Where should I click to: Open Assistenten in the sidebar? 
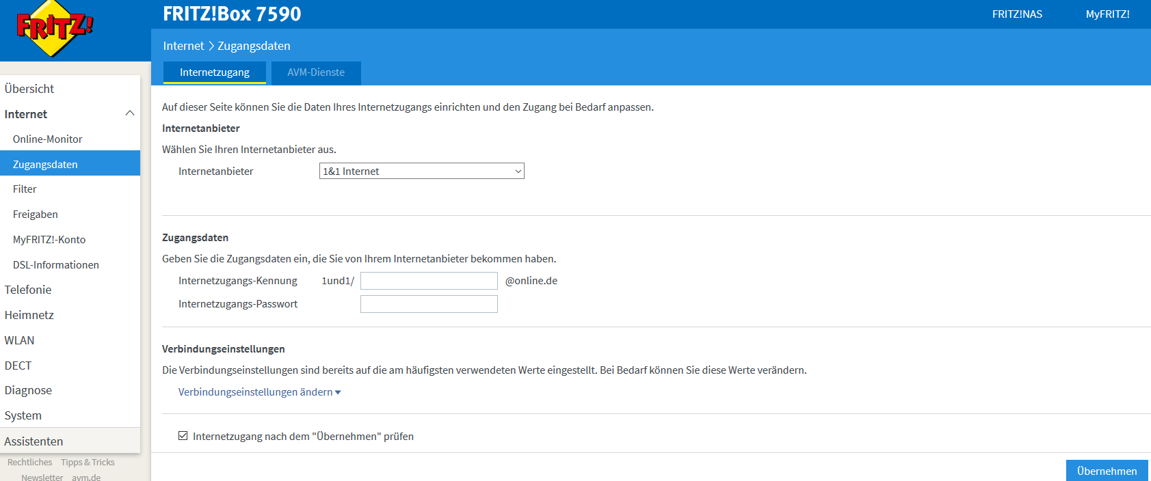70,441
